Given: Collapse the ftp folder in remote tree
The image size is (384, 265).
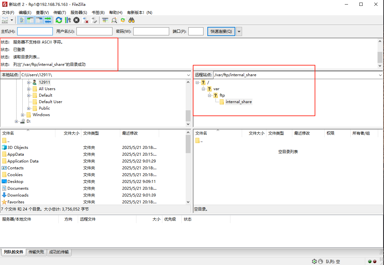Looking at the screenshot, I should pyautogui.click(x=209, y=95).
